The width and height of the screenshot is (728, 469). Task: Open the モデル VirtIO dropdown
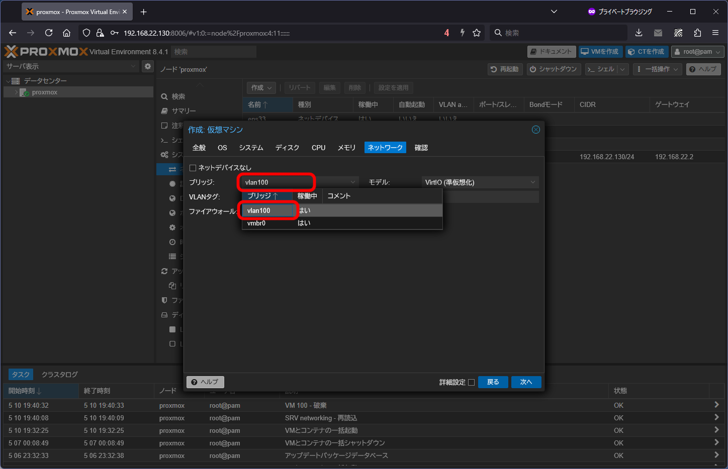click(480, 182)
